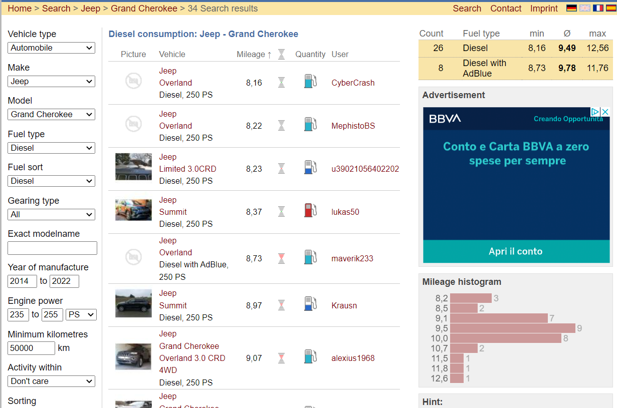This screenshot has width=617, height=408.
Task: Click the fuel pump icon for CyberCrash
Action: click(x=310, y=81)
